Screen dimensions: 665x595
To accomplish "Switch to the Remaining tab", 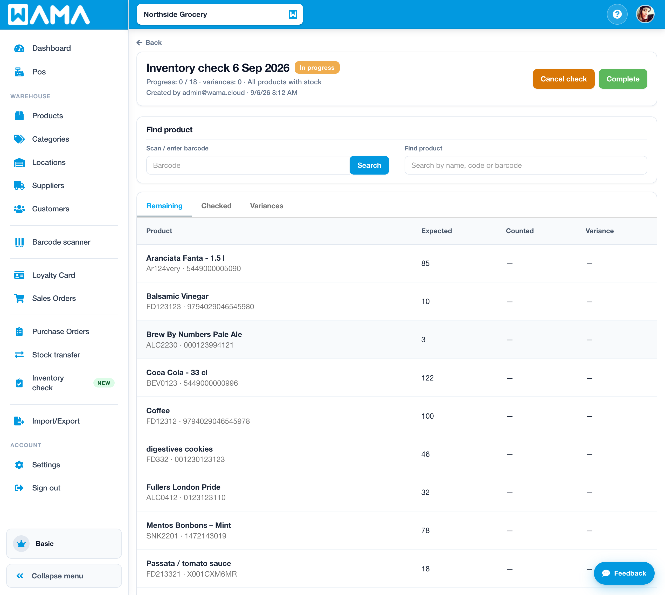I will (164, 206).
